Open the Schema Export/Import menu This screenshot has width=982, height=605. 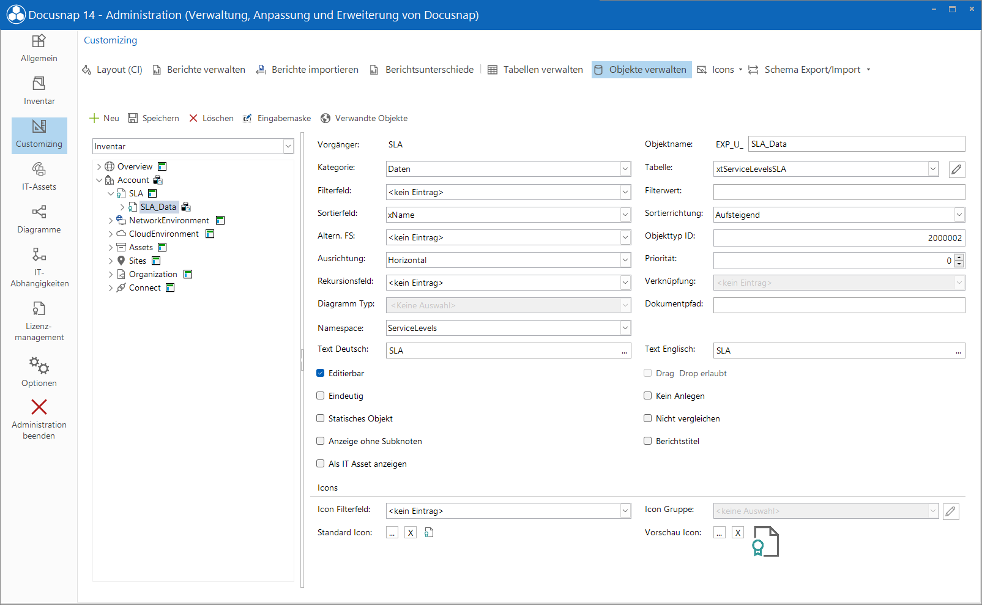[x=809, y=70]
